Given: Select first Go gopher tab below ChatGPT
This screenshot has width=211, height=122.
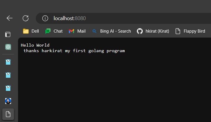Looking at the screenshot, I should [8, 62].
